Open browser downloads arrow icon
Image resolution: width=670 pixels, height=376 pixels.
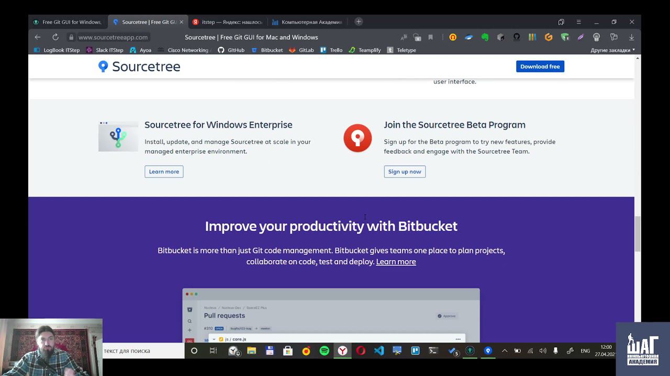point(631,37)
